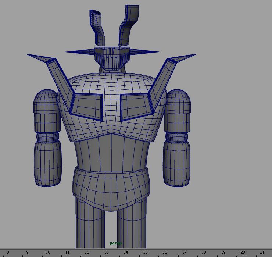Click frame 18 on the timeline
Viewport: 272px width, 257px height.
[204, 252]
